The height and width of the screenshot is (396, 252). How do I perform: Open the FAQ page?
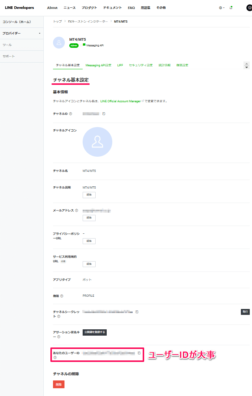point(132,8)
